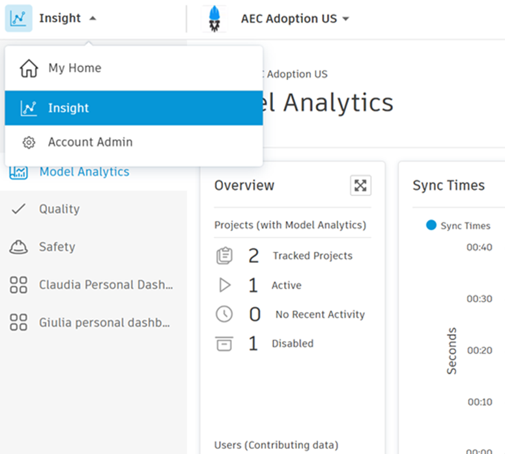The height and width of the screenshot is (454, 505).
Task: Open Account Admin from the menu
Action: point(90,142)
